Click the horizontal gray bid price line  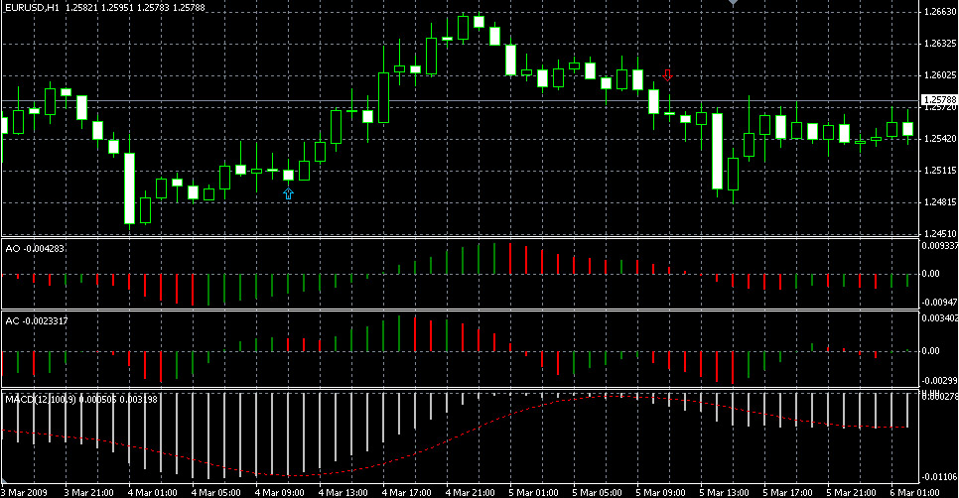click(460, 100)
